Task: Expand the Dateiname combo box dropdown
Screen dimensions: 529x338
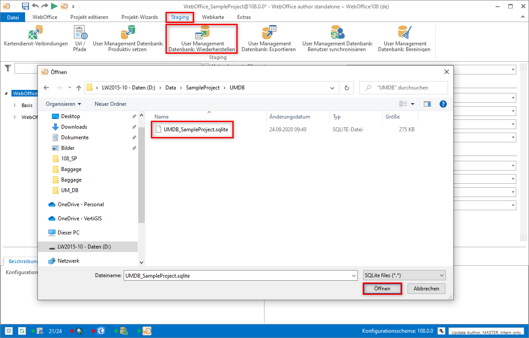Action: [x=354, y=275]
